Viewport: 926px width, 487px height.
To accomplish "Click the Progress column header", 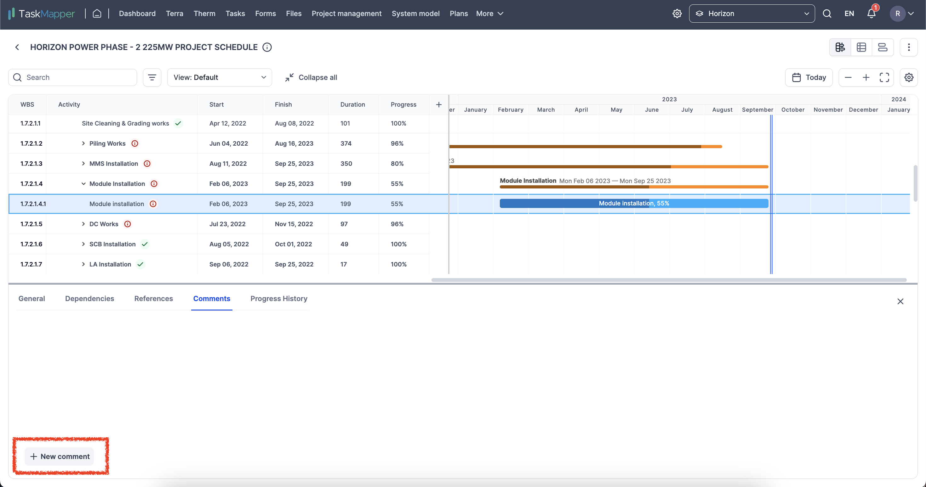I will pyautogui.click(x=403, y=104).
